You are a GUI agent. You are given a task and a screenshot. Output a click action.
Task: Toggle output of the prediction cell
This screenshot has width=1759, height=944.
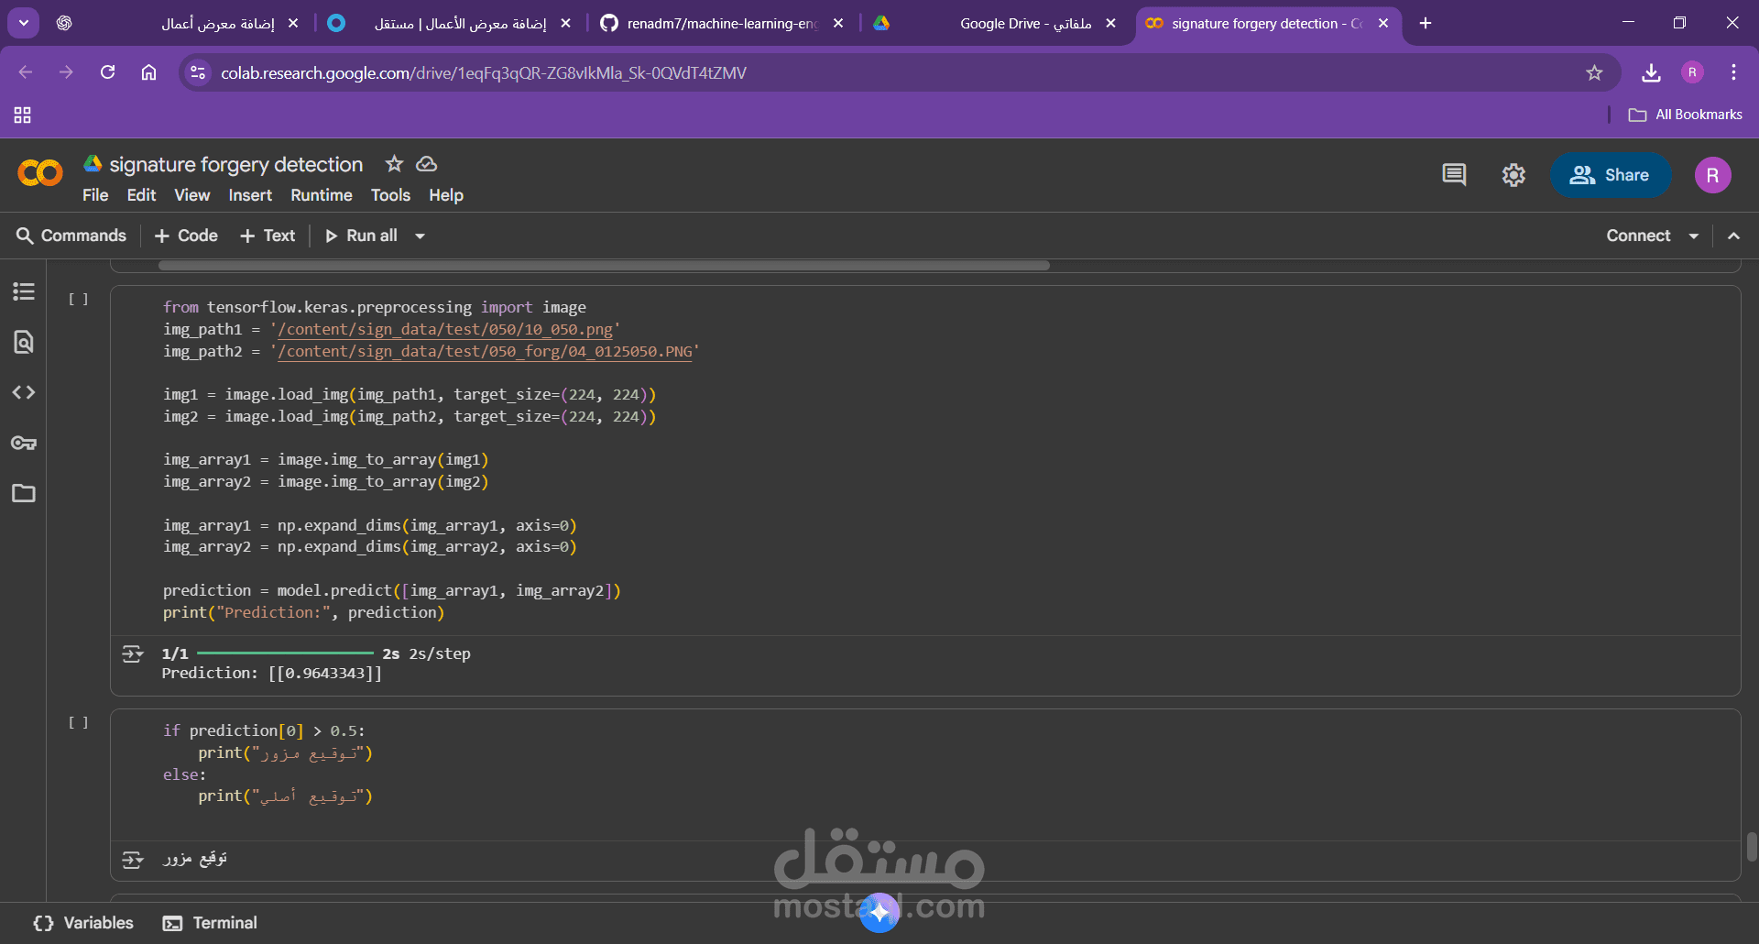tap(133, 653)
